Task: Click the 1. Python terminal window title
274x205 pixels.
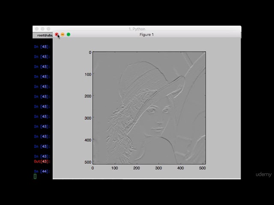Action: (137, 29)
